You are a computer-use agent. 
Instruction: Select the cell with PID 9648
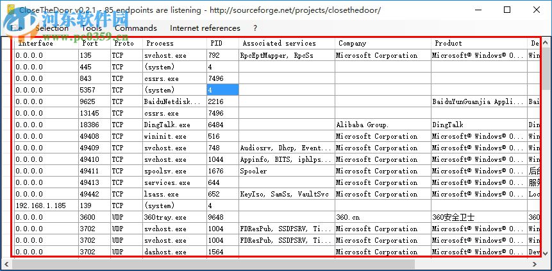click(222, 218)
